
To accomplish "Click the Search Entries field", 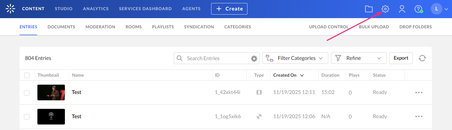I will (x=214, y=59).
